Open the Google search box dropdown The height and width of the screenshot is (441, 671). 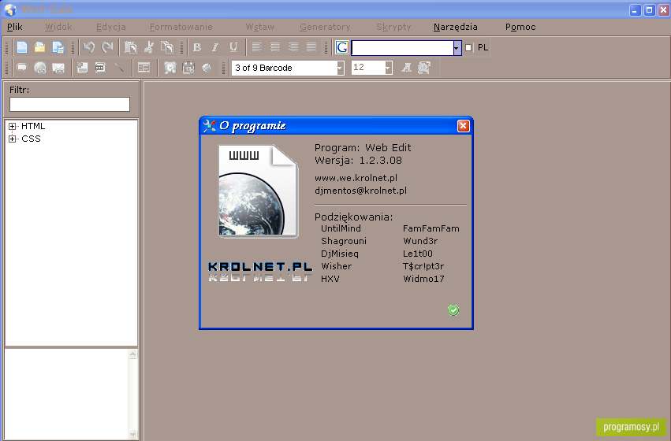tap(457, 48)
